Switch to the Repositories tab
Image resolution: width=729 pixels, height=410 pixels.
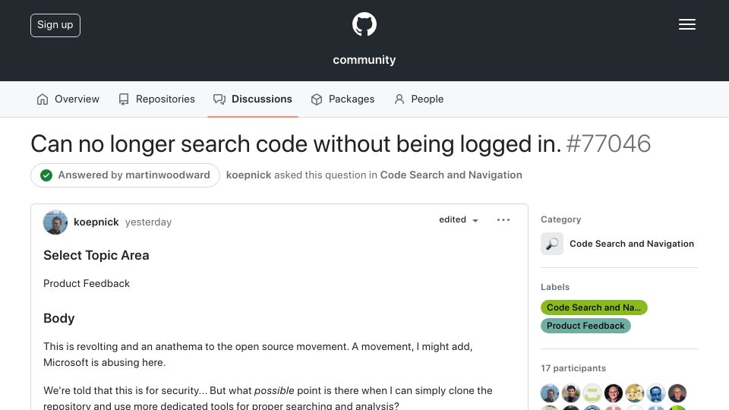(156, 99)
